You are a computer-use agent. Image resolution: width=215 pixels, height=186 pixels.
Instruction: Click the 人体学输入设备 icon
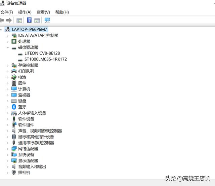[x=14, y=113]
